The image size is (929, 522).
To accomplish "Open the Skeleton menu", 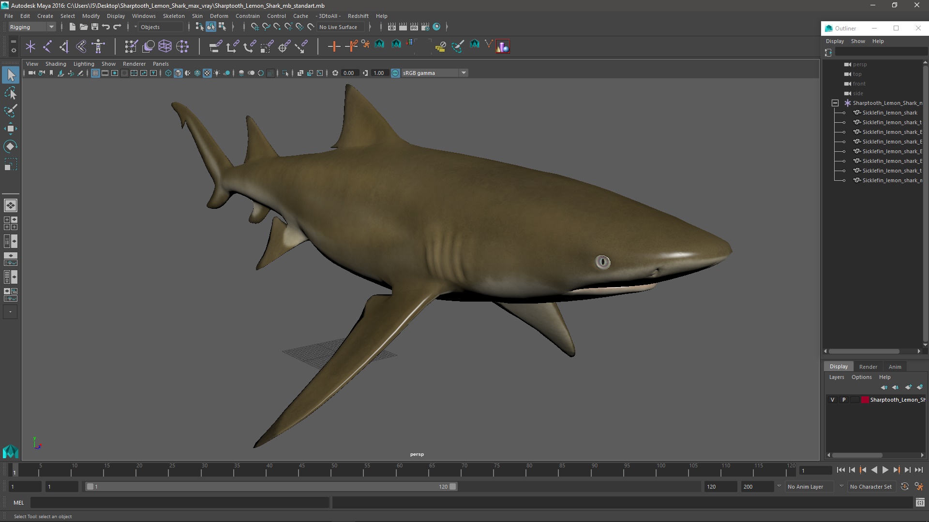I will [x=174, y=16].
